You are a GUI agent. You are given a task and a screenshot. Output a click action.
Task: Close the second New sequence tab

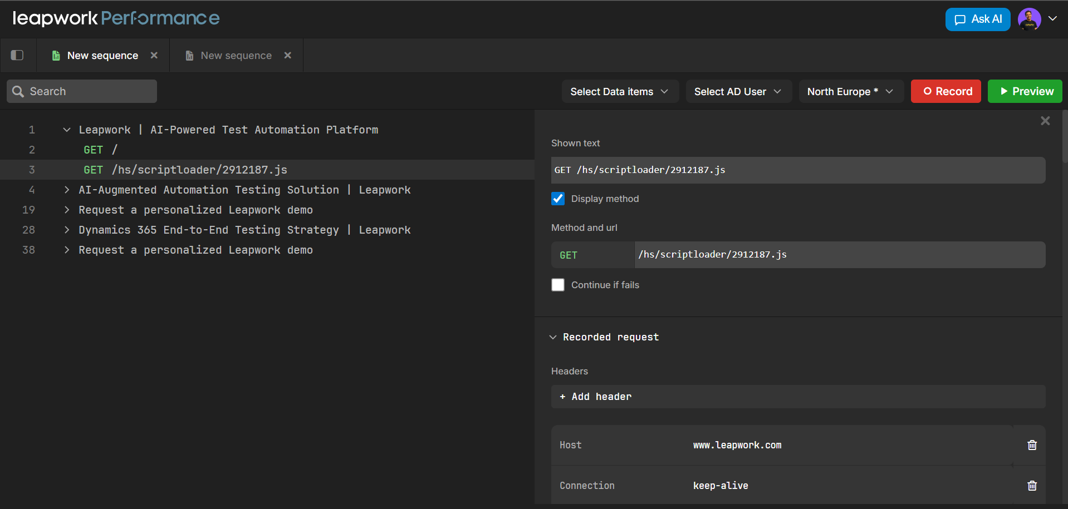(288, 55)
